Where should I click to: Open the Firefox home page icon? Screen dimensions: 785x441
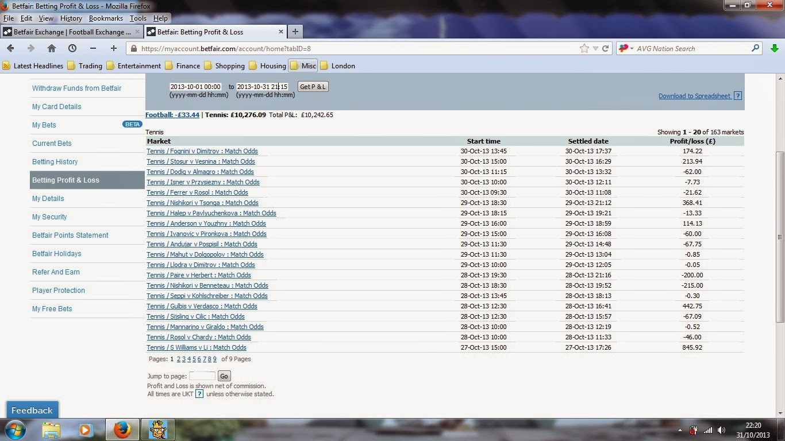click(x=52, y=48)
